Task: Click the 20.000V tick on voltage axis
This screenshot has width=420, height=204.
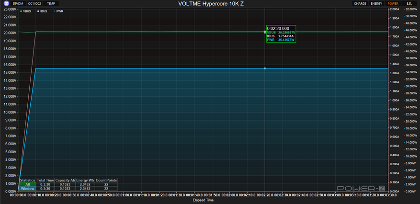Action: [x=10, y=33]
